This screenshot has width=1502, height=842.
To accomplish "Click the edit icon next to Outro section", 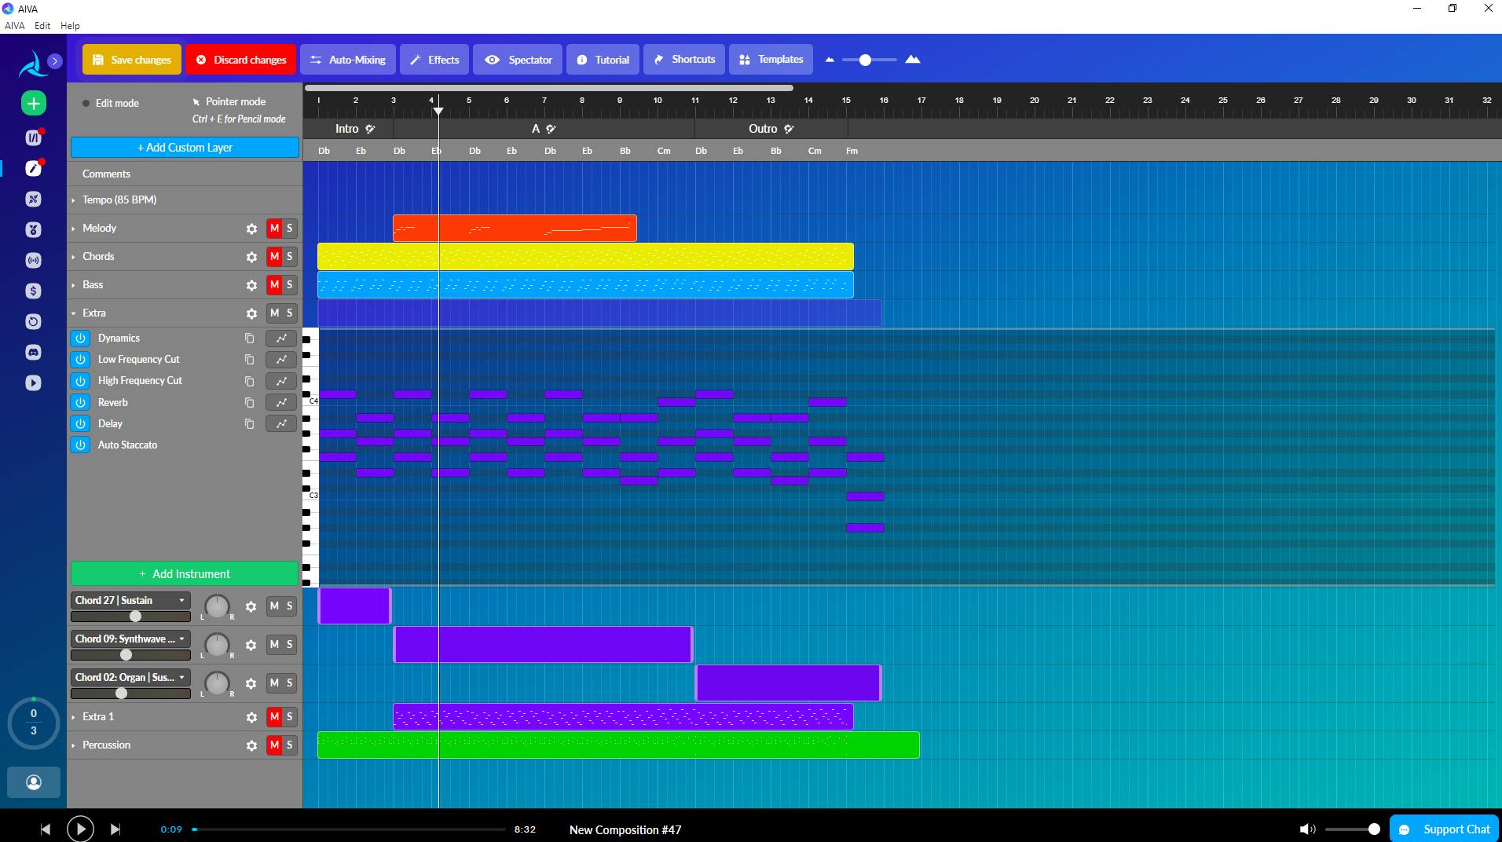I will coord(789,129).
